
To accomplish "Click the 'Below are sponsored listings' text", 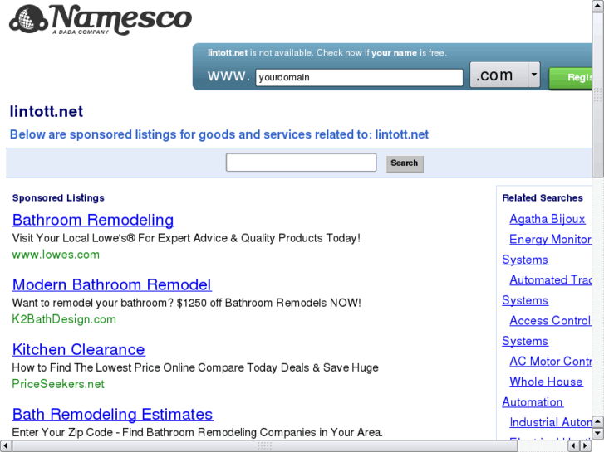I will pos(219,134).
